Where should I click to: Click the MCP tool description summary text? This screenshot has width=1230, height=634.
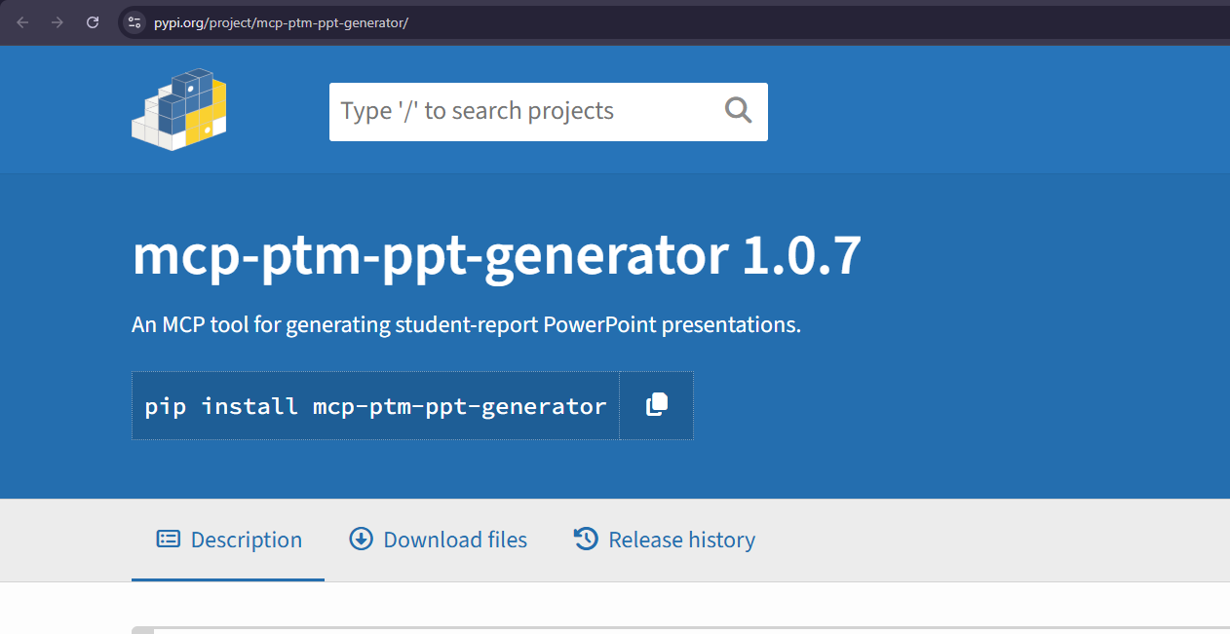pos(466,324)
